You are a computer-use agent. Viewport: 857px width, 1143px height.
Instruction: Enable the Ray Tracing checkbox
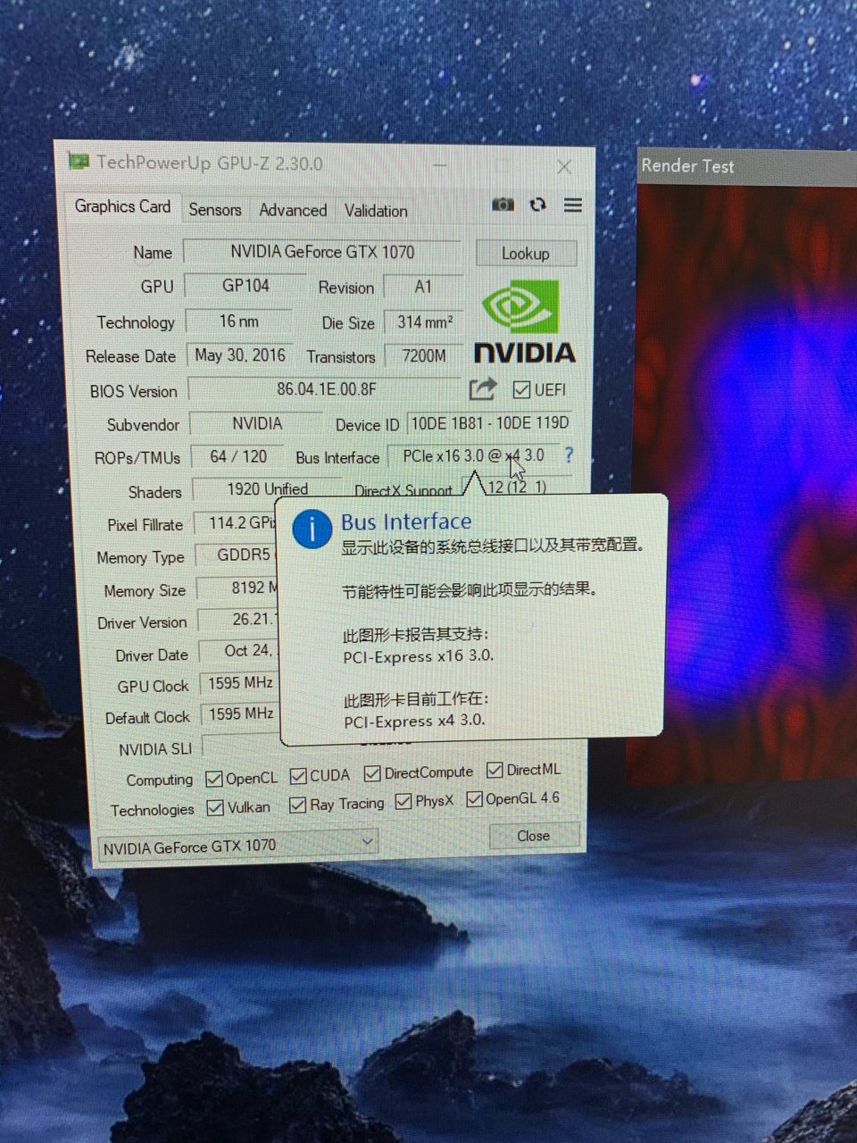pos(297,804)
